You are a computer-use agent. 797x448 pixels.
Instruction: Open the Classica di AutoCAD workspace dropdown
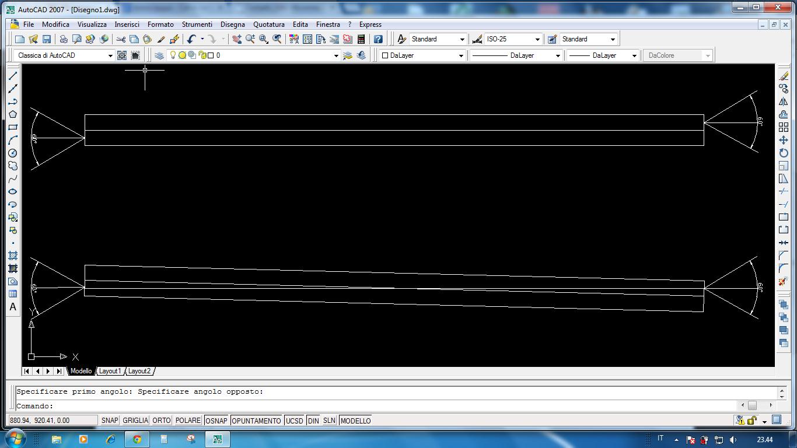(x=110, y=55)
